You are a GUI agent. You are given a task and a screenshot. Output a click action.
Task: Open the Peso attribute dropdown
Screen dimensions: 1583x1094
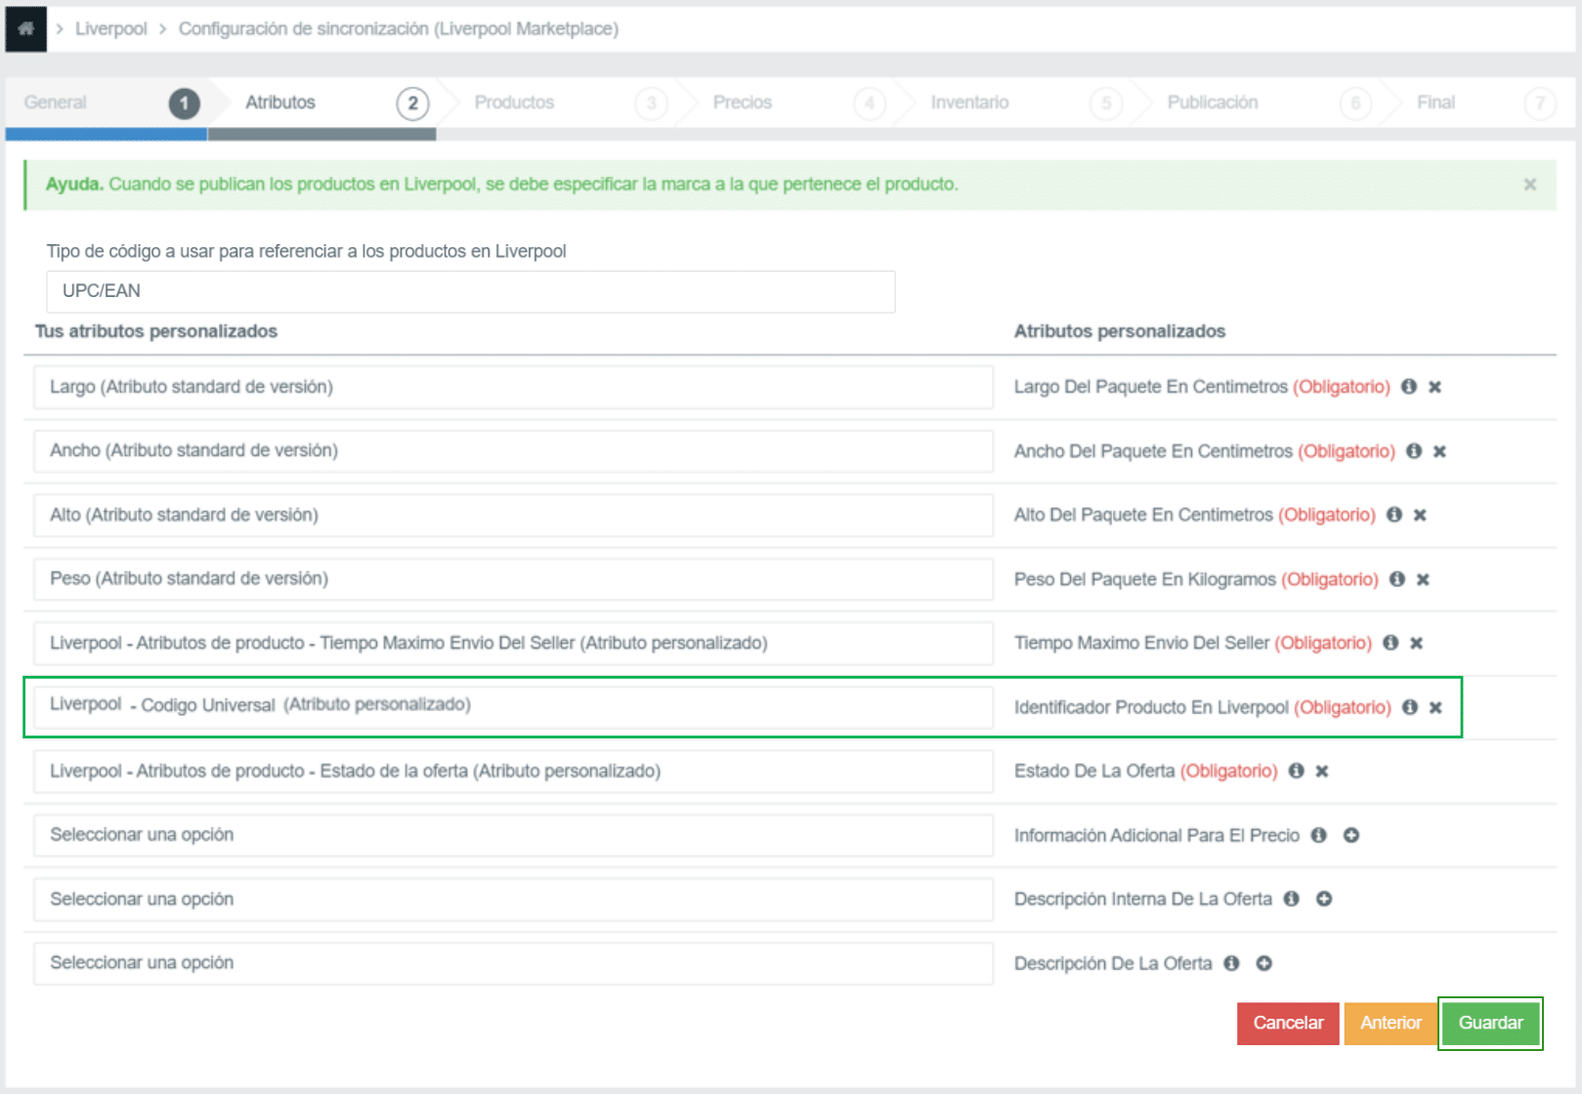click(x=514, y=578)
